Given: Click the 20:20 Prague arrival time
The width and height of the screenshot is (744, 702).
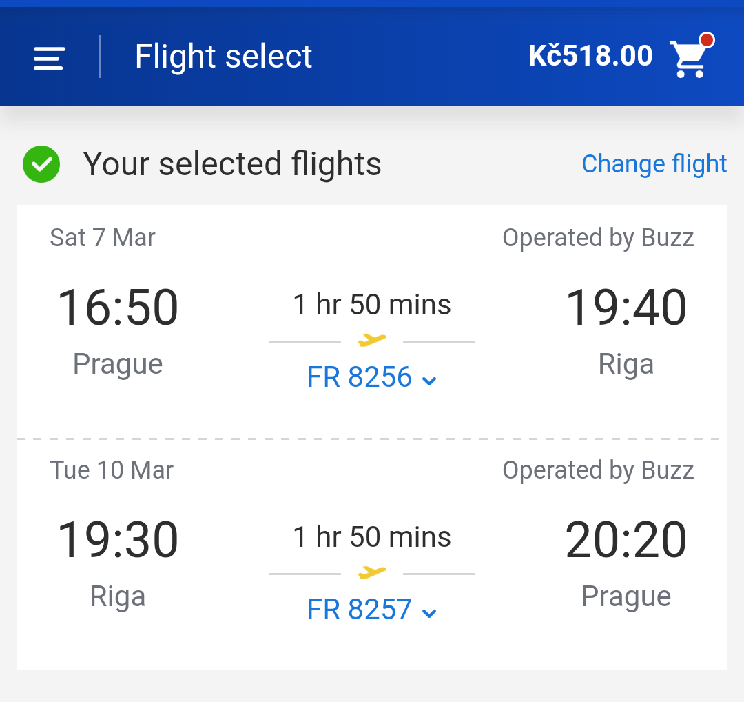Looking at the screenshot, I should click(626, 539).
